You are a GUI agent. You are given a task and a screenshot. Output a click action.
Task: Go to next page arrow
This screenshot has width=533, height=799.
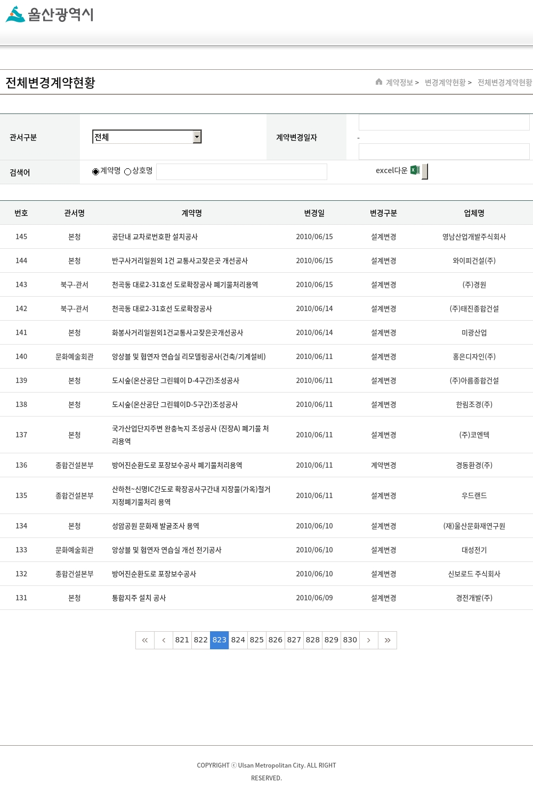tap(369, 640)
